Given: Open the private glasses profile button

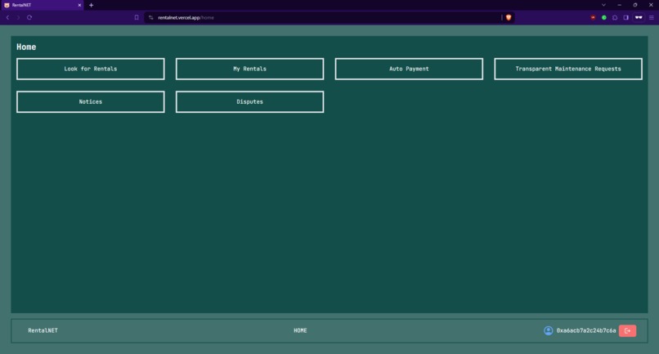Looking at the screenshot, I should pos(639,18).
